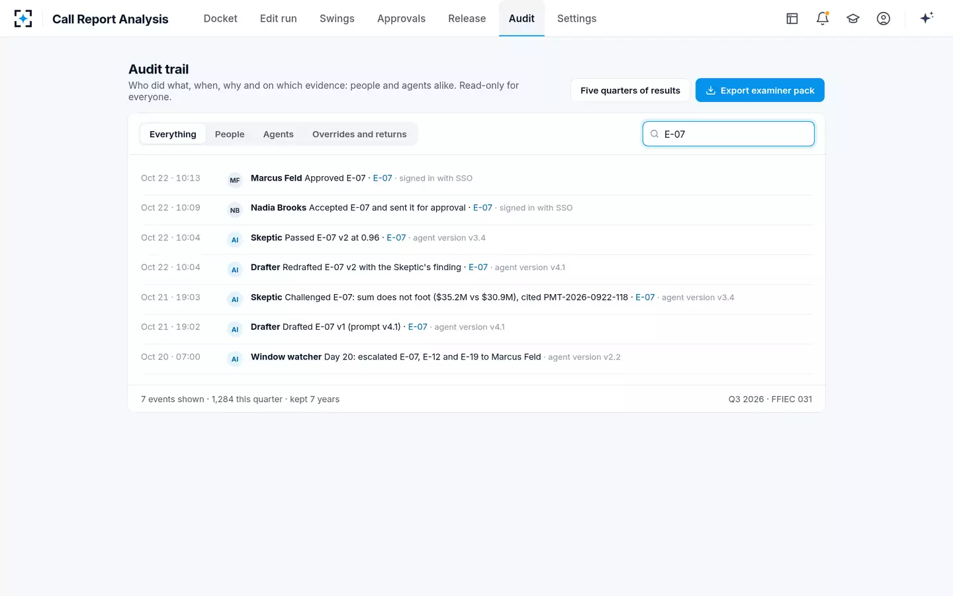This screenshot has height=596, width=953.
Task: Click Export examiner pack
Action: coord(760,90)
